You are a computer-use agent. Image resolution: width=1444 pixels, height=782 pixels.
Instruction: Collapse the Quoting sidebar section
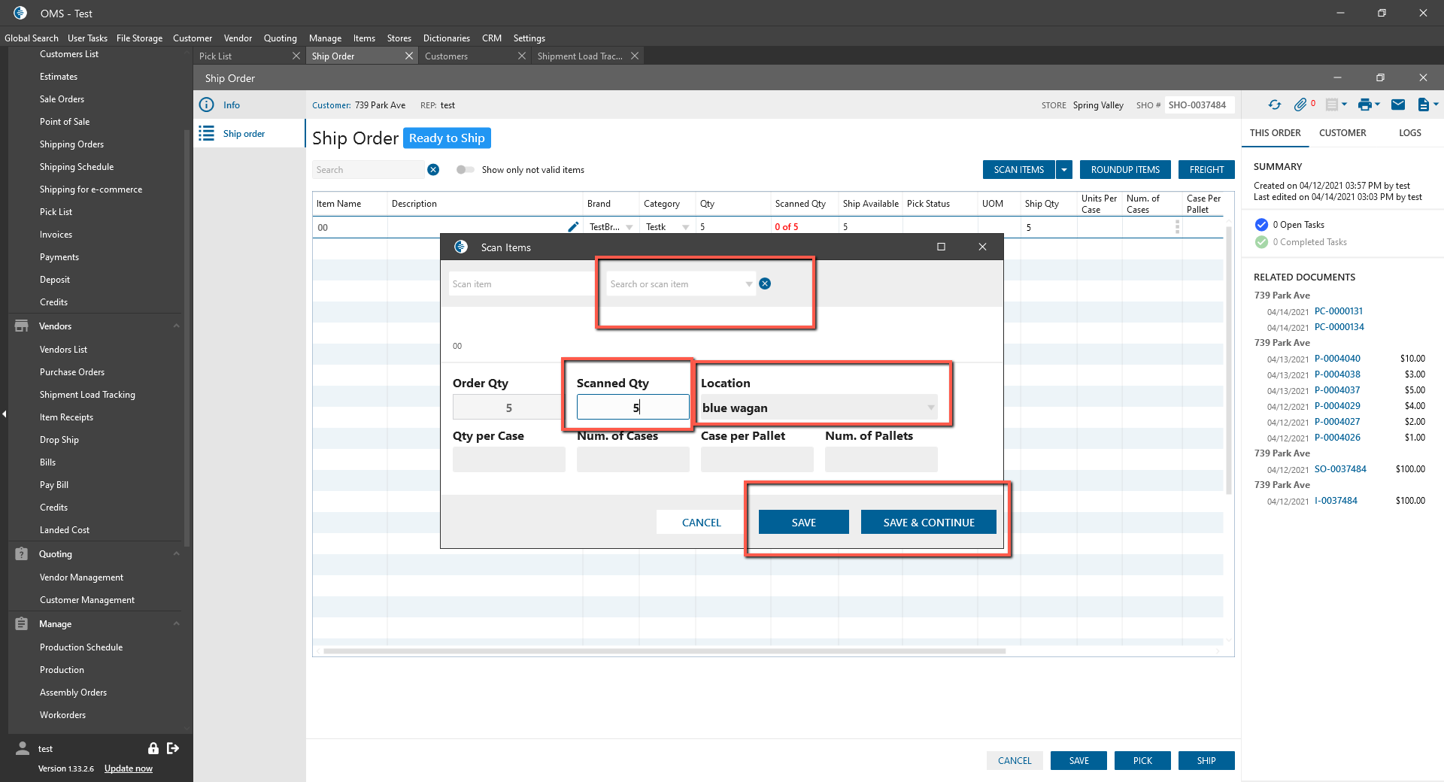(177, 554)
